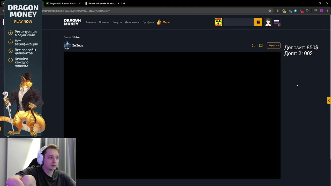This screenshot has height=186, width=331.
Task: Close the DragonMafia Stream tab
Action: click(x=80, y=4)
